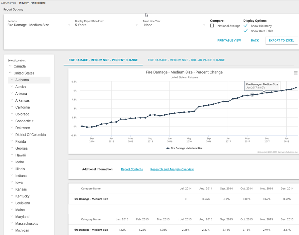Viewport: 299px width, 235px height.
Task: Click the chevron icon next to Alabama
Action: 12,80
